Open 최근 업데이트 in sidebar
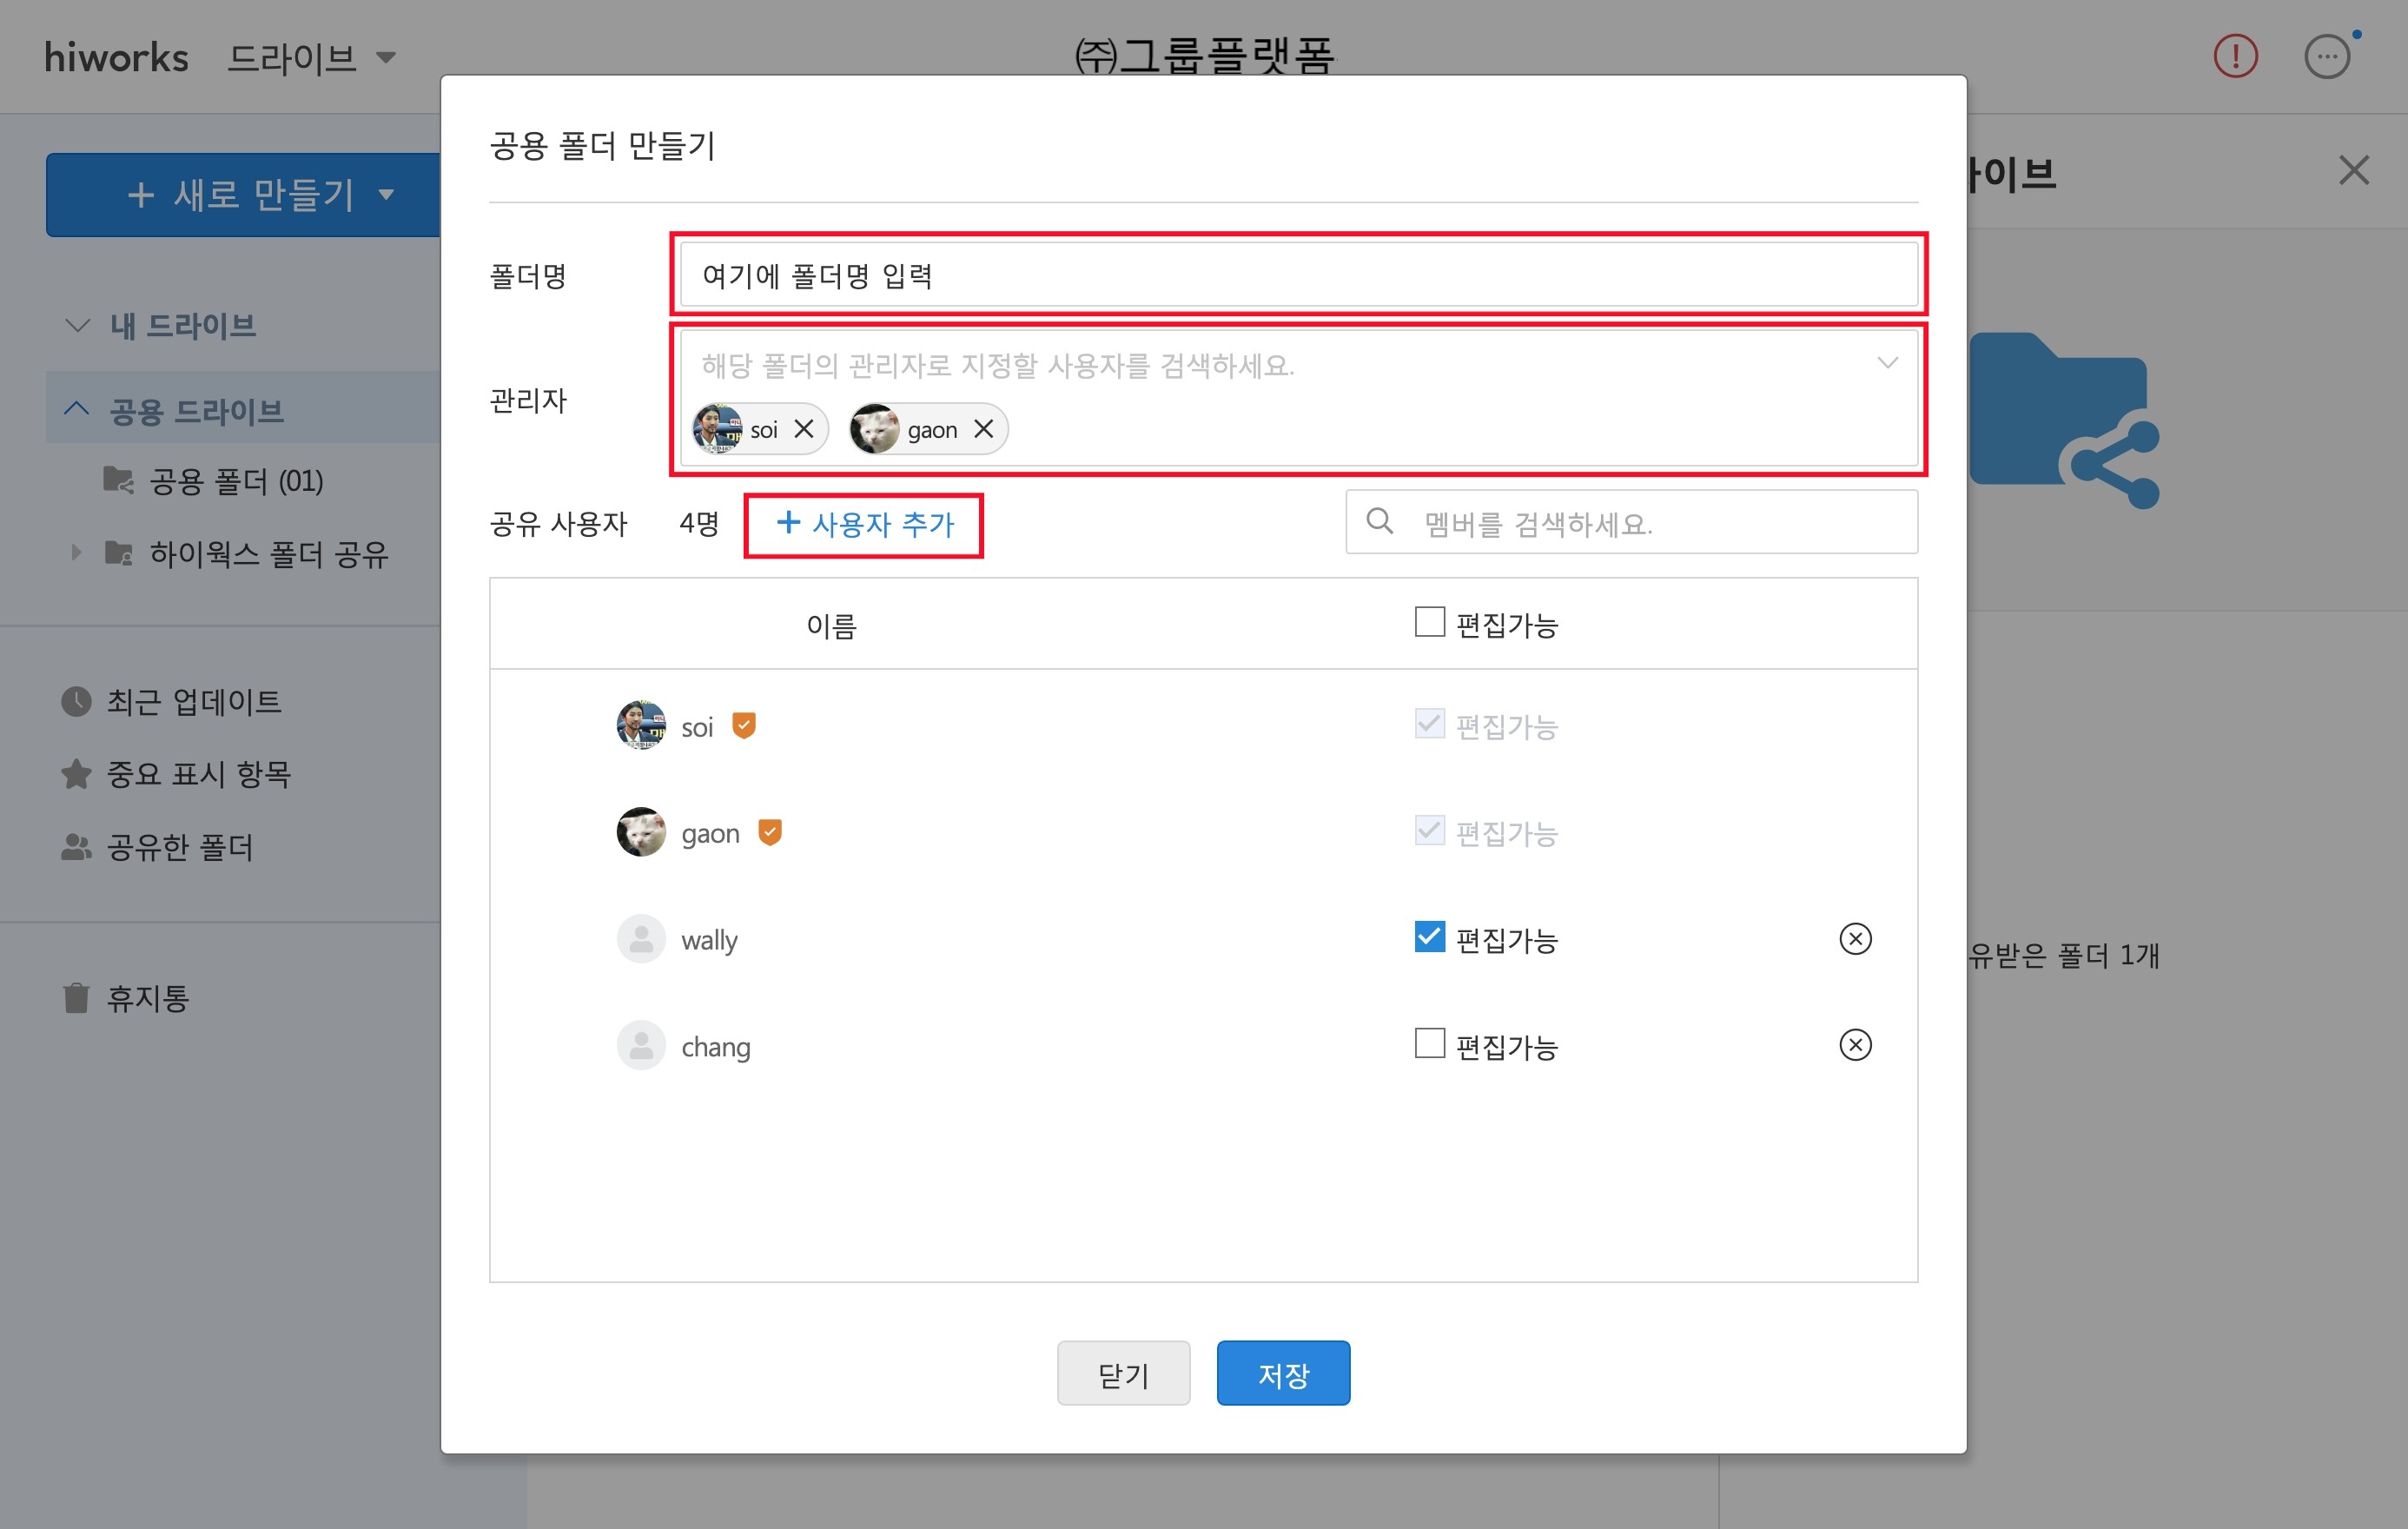This screenshot has height=1529, width=2408. click(193, 702)
